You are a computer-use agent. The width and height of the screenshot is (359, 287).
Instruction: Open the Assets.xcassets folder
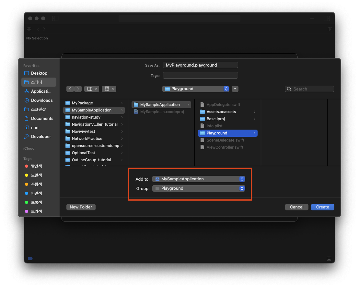click(x=227, y=112)
